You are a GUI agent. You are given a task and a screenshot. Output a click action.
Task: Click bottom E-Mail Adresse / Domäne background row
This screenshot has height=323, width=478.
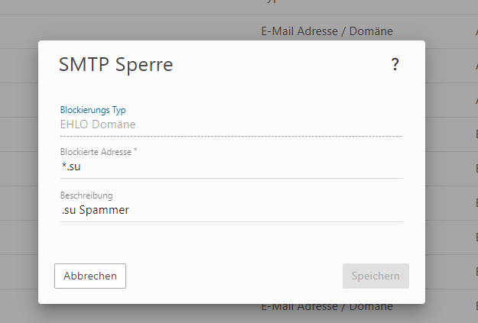[327, 306]
